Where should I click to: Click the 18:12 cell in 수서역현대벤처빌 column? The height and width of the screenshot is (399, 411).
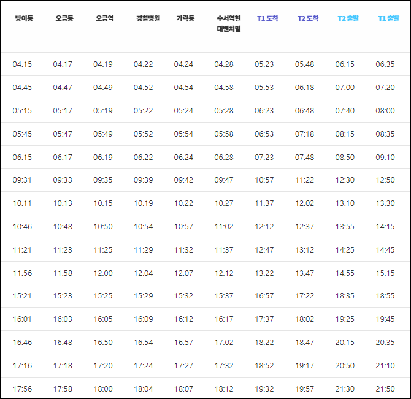[224, 389]
